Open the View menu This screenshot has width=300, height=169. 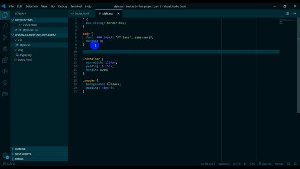coord(44,6)
